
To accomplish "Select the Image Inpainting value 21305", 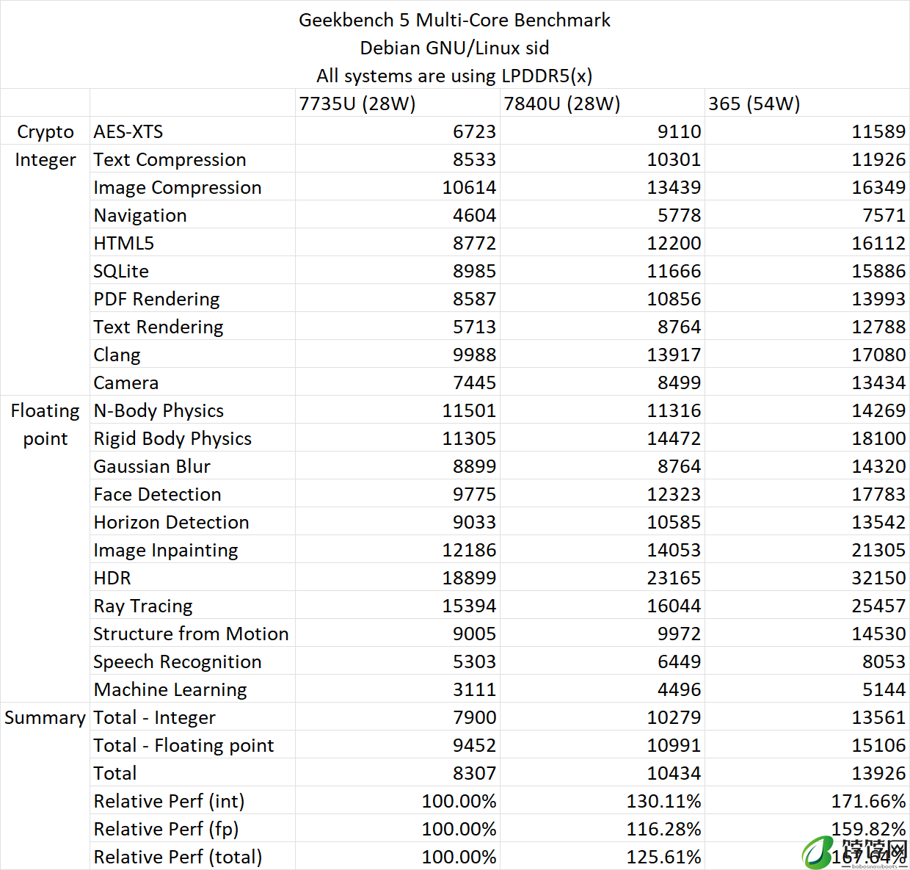I will pyautogui.click(x=878, y=550).
